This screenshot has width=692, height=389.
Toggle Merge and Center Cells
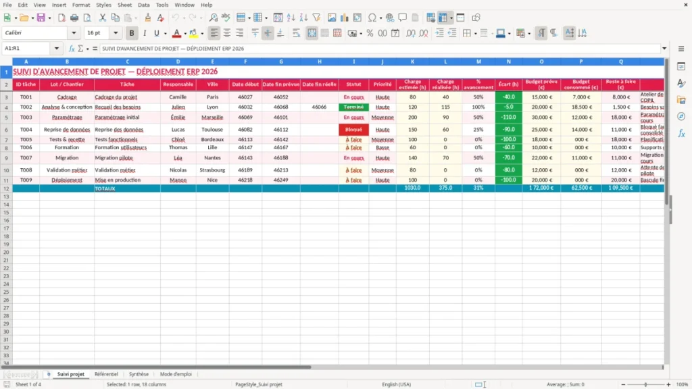coord(312,33)
